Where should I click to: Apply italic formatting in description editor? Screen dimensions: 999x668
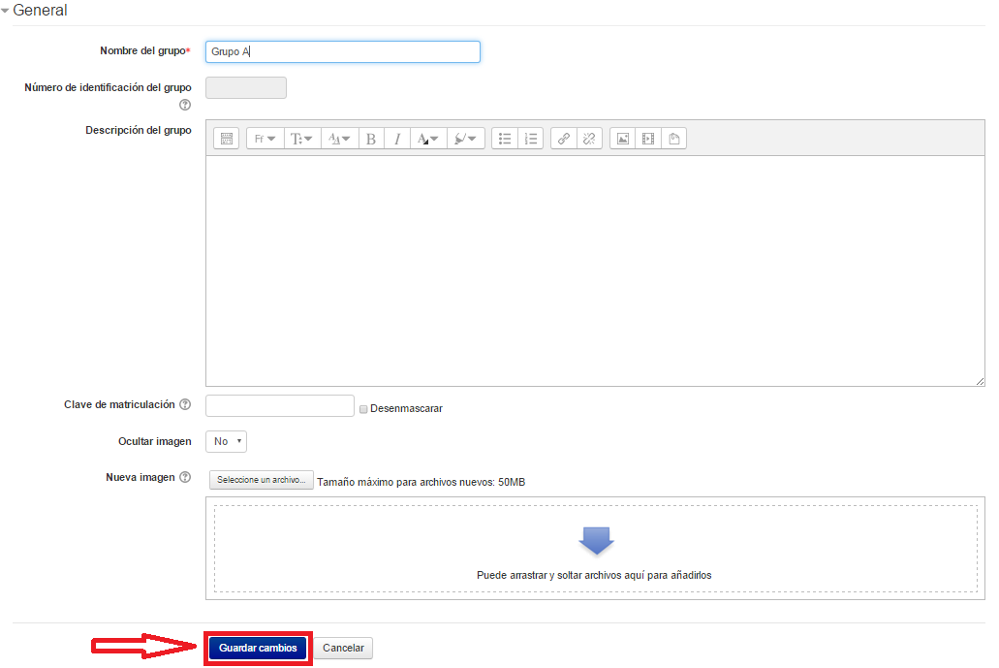397,139
